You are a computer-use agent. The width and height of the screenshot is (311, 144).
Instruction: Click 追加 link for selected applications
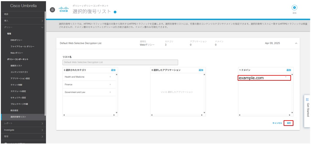[x=201, y=70]
